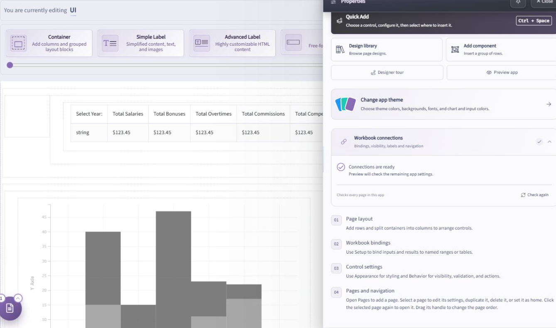
Task: Collapse the Workbook connections section
Action: coord(549,142)
